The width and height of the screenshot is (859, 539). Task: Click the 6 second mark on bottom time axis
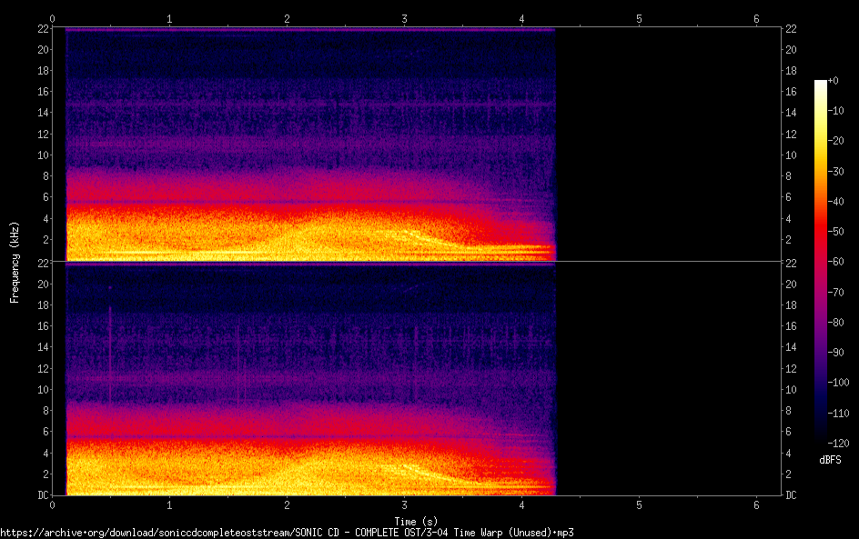pyautogui.click(x=756, y=504)
